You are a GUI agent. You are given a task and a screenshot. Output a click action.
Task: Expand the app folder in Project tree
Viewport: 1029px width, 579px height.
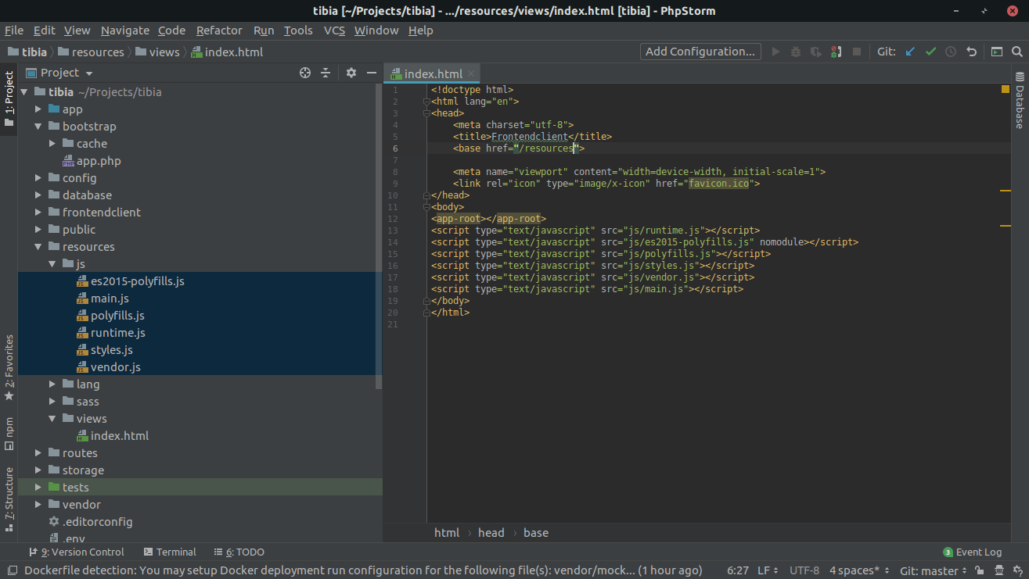37,109
